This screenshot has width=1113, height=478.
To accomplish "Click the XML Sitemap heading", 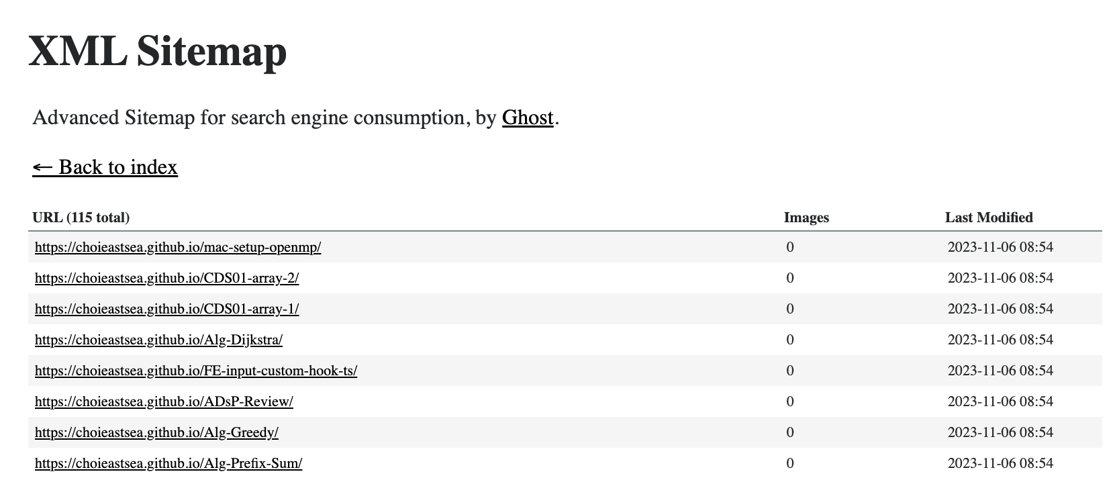I will tap(158, 51).
